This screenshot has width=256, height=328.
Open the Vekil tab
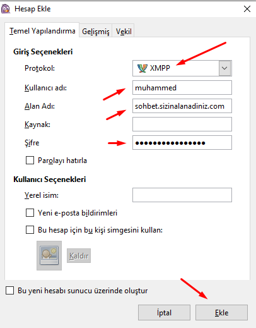(124, 31)
